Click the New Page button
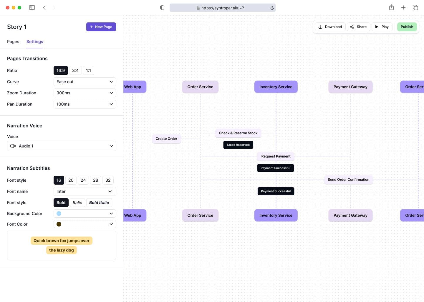The image size is (424, 302). (x=101, y=27)
